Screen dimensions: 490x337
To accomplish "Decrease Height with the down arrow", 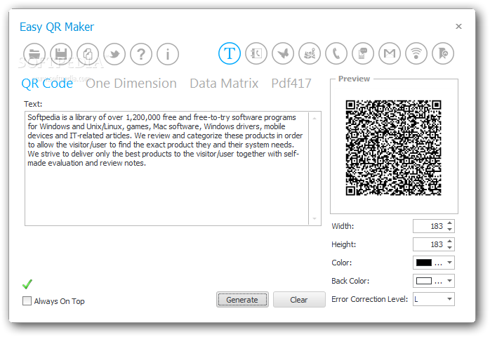I will [x=449, y=248].
